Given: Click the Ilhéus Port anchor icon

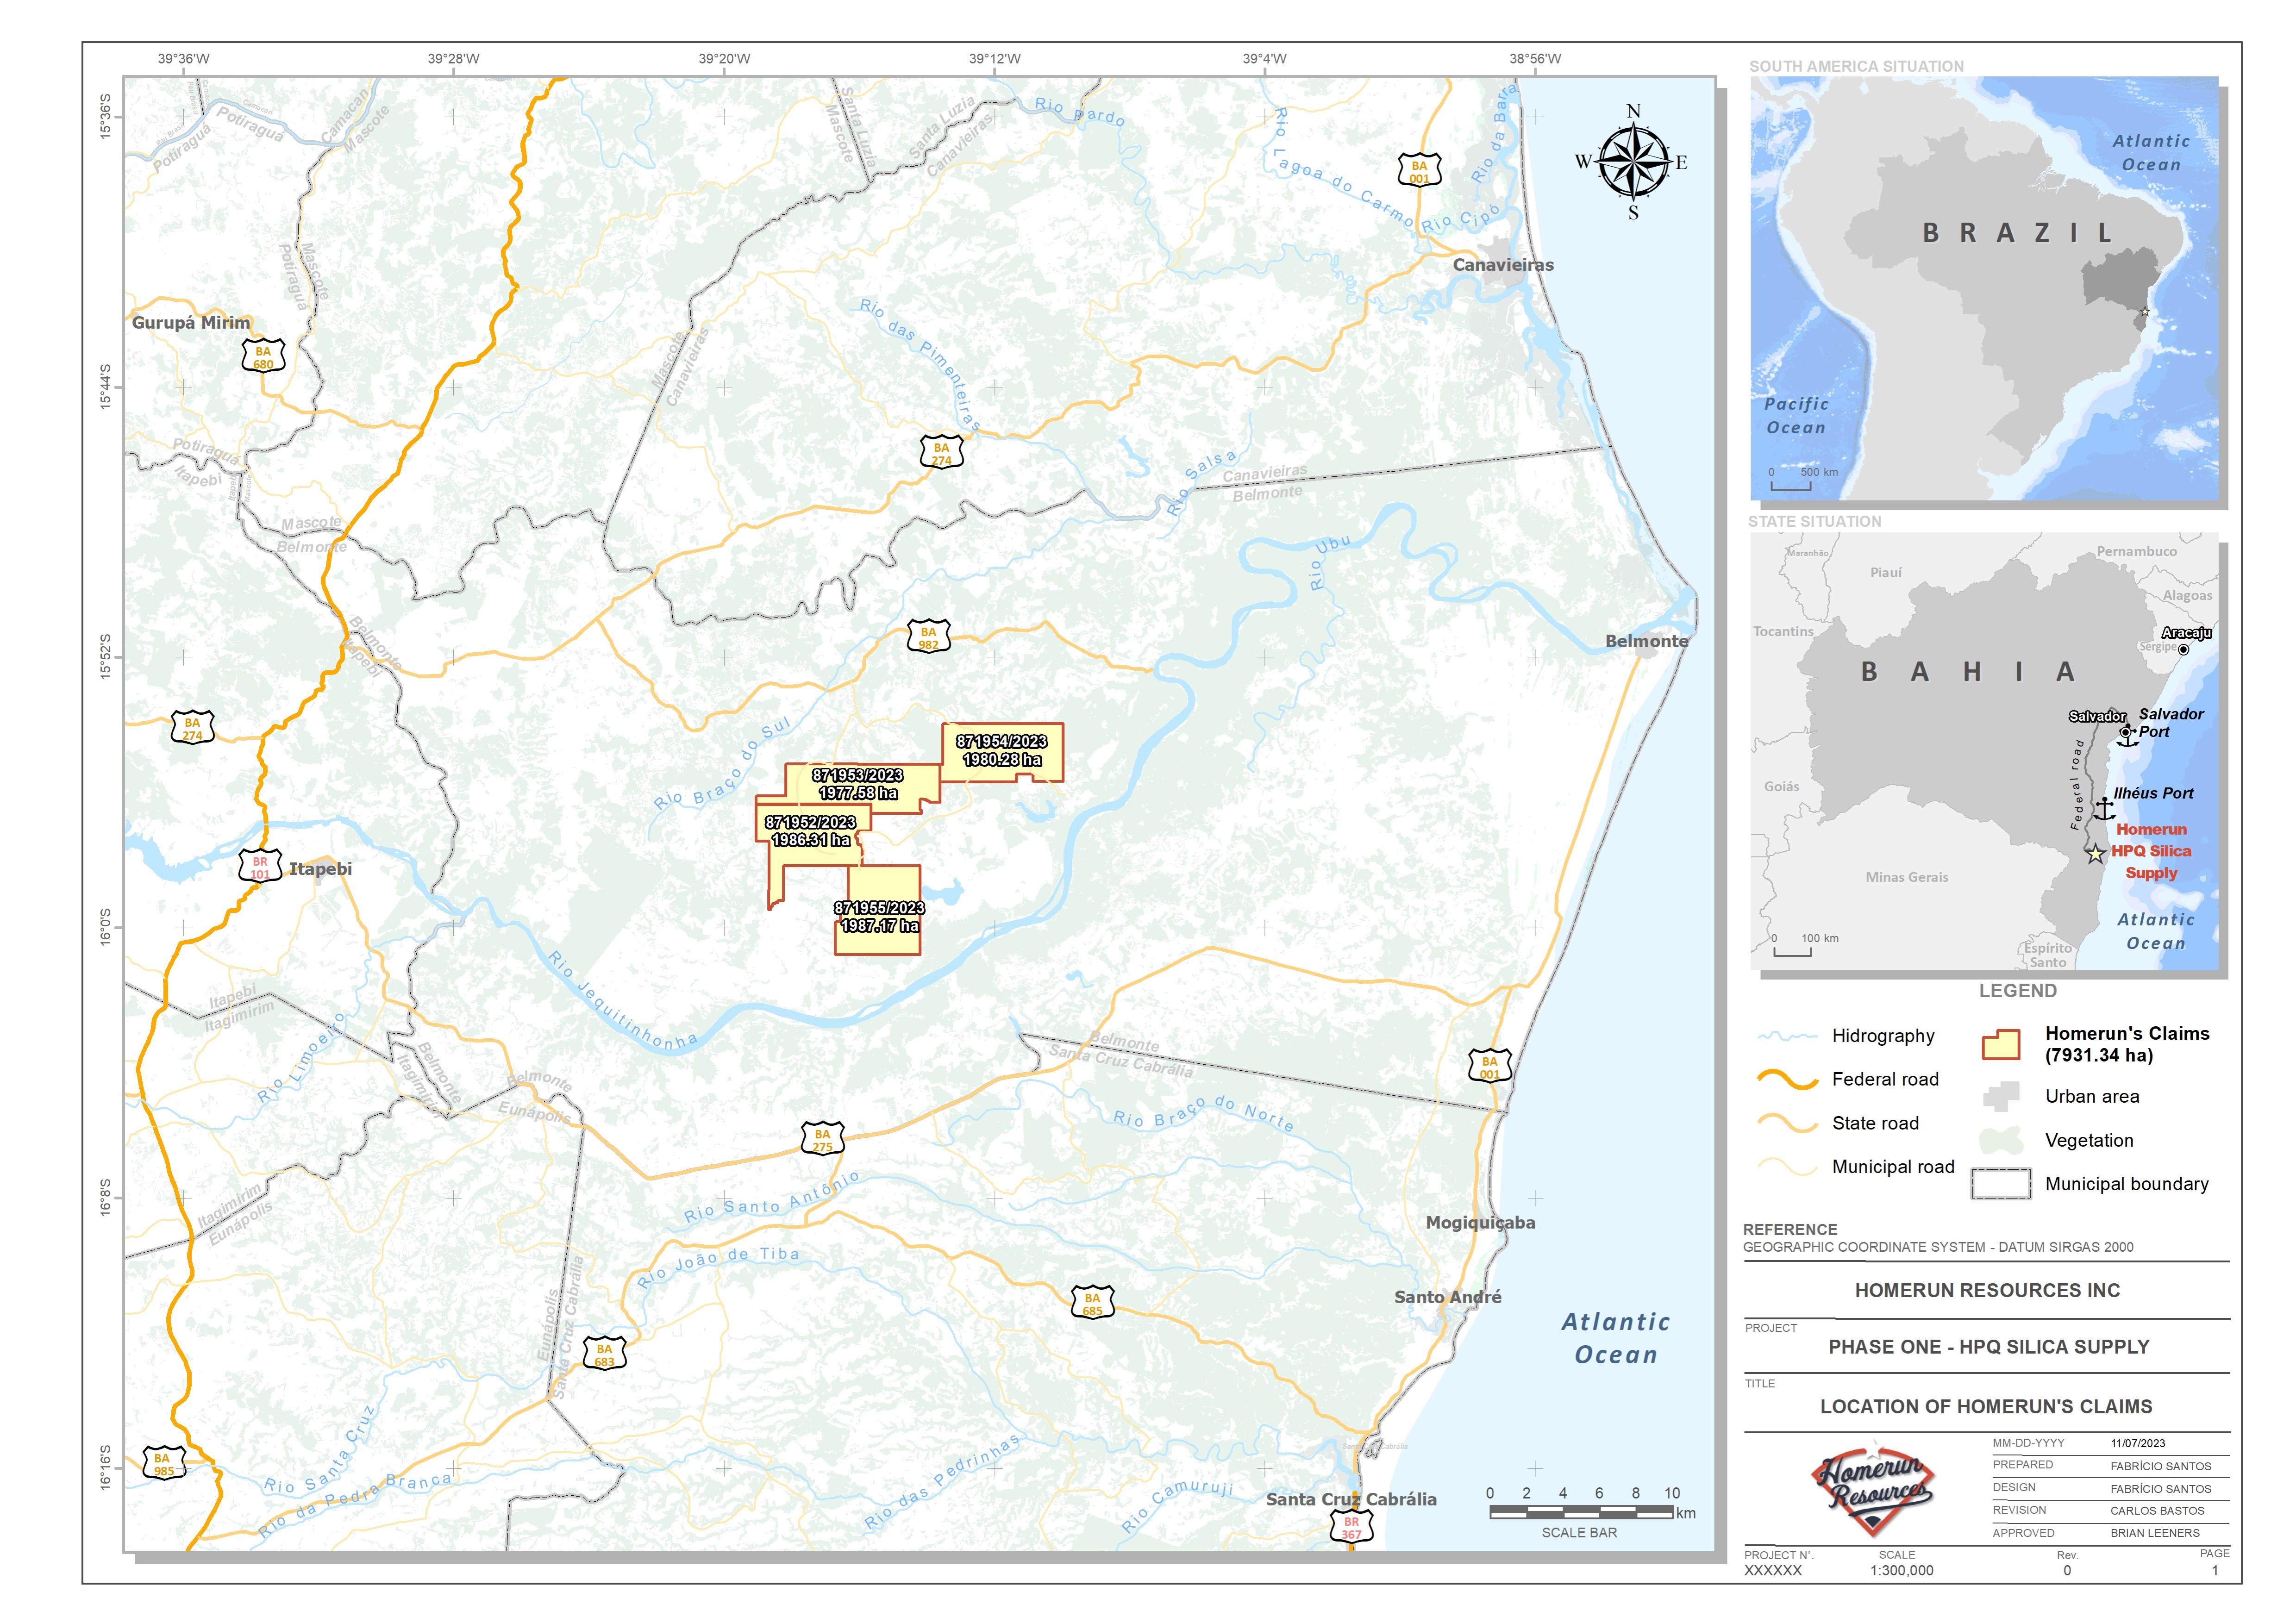Looking at the screenshot, I should [x=2104, y=809].
